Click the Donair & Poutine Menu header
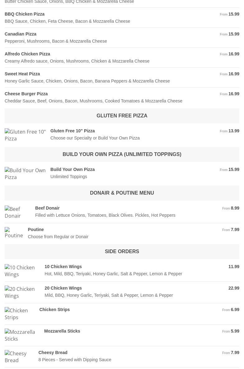This screenshot has height=369, width=244. pyautogui.click(x=122, y=193)
